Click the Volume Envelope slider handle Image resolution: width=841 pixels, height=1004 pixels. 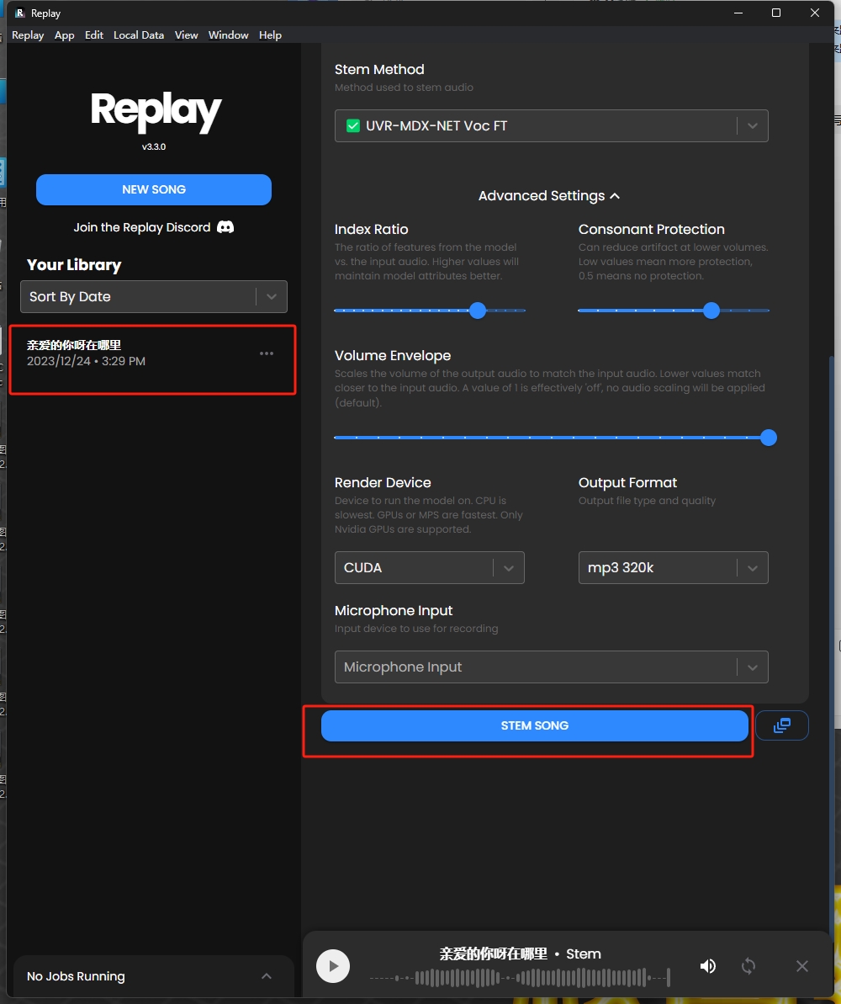pos(768,438)
